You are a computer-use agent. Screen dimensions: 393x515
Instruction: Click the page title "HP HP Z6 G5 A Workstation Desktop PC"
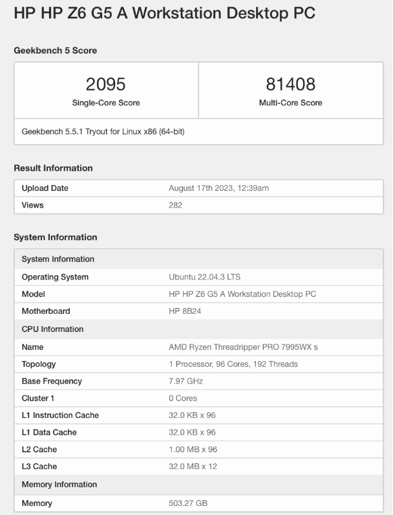tap(164, 13)
